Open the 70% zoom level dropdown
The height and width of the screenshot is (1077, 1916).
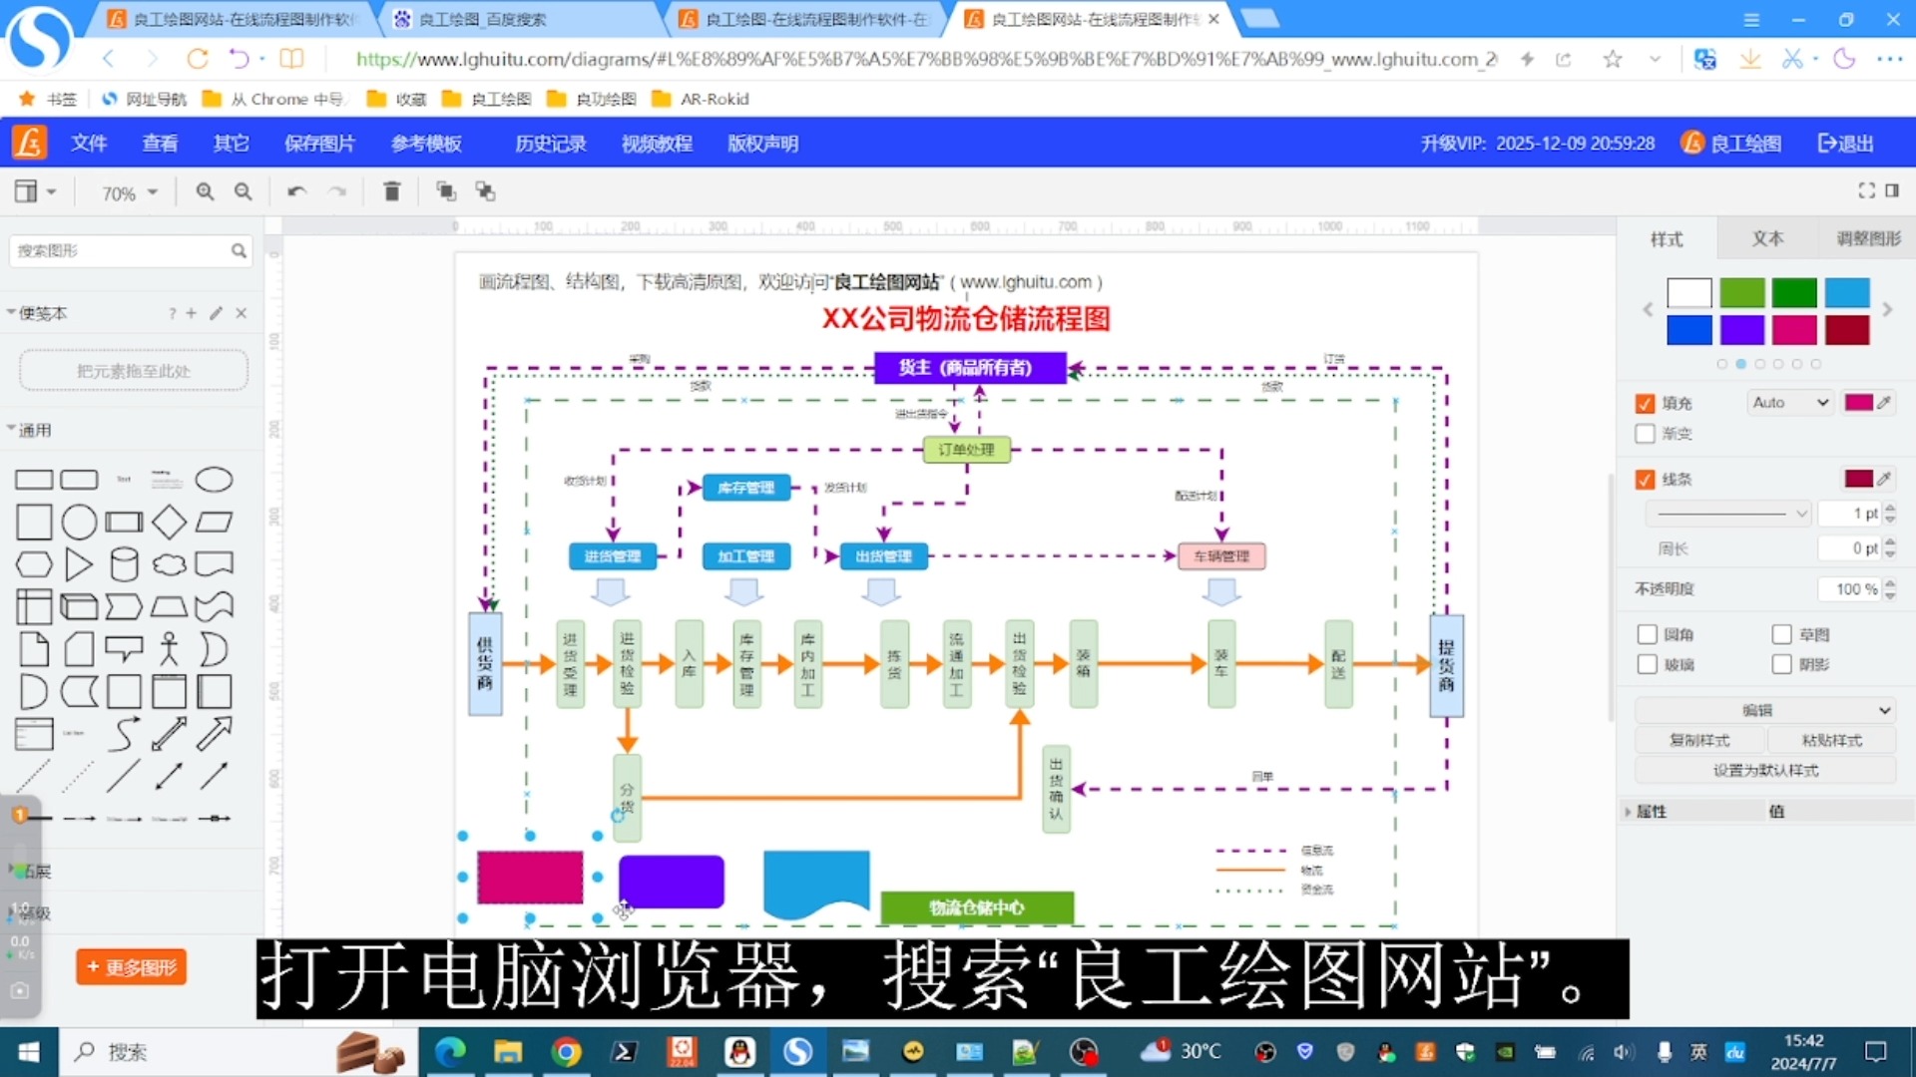click(126, 192)
